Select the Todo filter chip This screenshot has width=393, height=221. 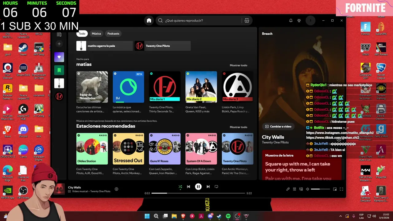[82, 33]
